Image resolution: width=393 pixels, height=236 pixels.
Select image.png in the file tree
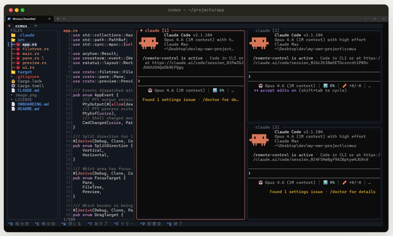pos(26,95)
